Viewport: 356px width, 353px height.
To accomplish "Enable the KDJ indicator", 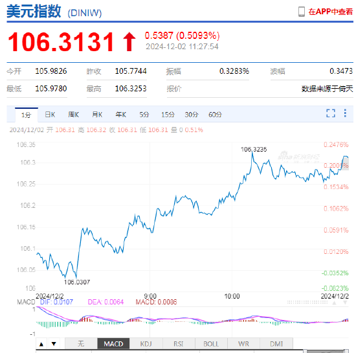I will coord(146,343).
